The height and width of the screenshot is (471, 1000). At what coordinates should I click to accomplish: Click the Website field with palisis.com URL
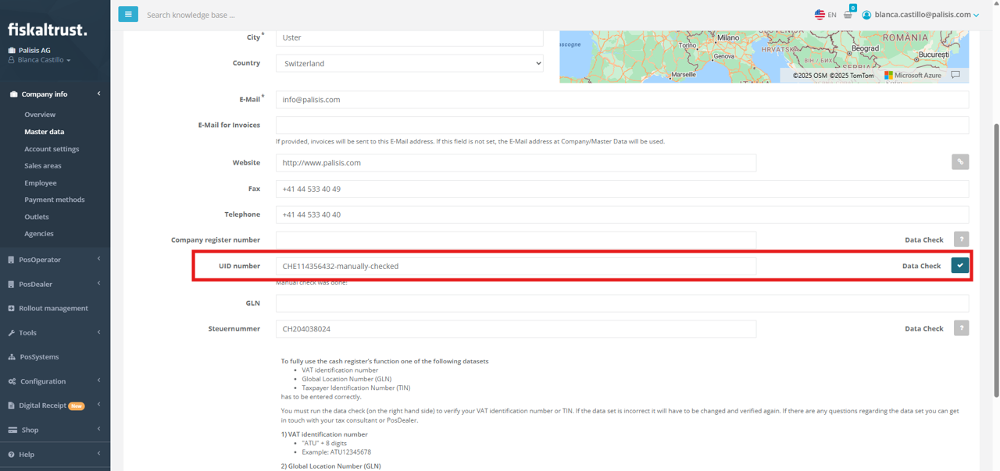pyautogui.click(x=516, y=163)
